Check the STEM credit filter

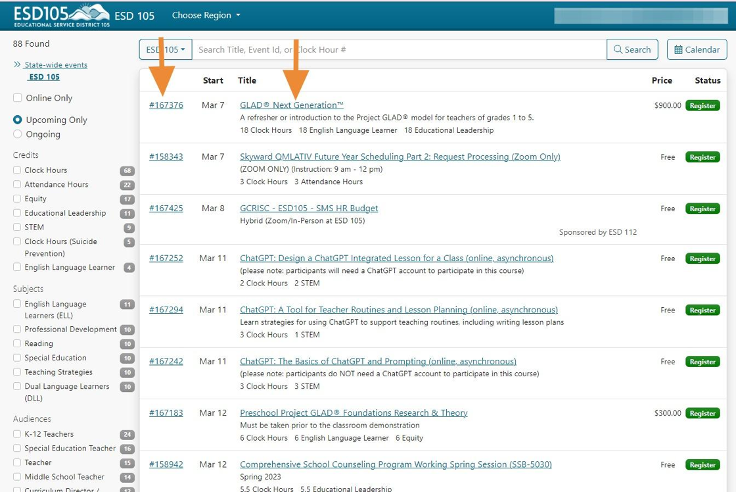[17, 227]
